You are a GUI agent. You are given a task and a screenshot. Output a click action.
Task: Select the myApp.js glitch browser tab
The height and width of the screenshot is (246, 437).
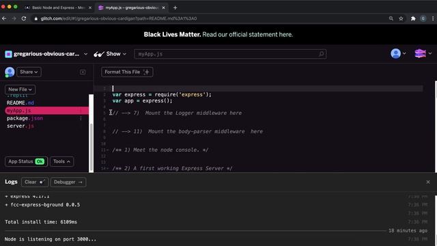(x=132, y=8)
